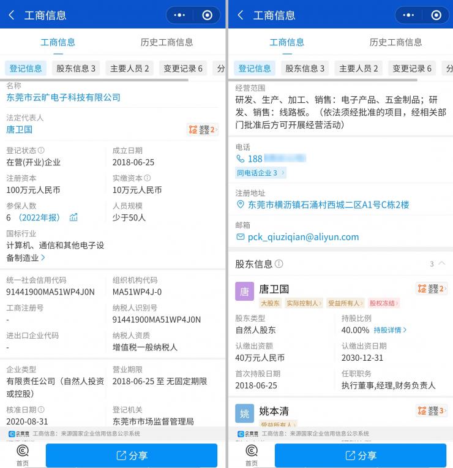Viewport: 453px width, 468px height.
Task: Select 变更记录 6 tab in right panel
Action: (x=412, y=68)
